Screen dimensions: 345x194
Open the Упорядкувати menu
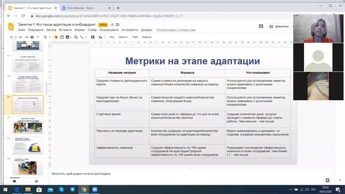(x=109, y=30)
